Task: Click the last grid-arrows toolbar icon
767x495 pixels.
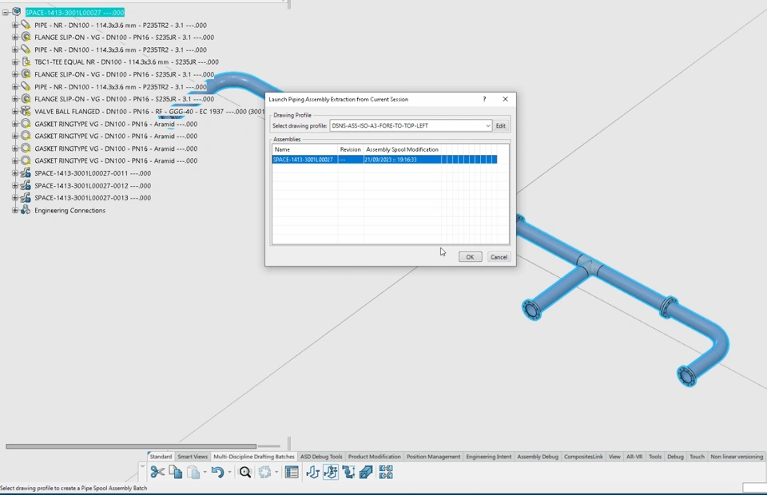Action: [385, 472]
